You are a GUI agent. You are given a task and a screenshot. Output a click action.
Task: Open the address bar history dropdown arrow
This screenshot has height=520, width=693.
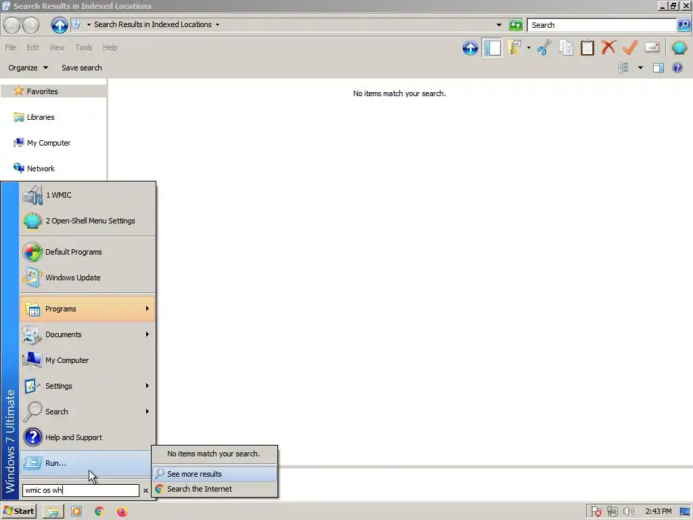pyautogui.click(x=499, y=25)
